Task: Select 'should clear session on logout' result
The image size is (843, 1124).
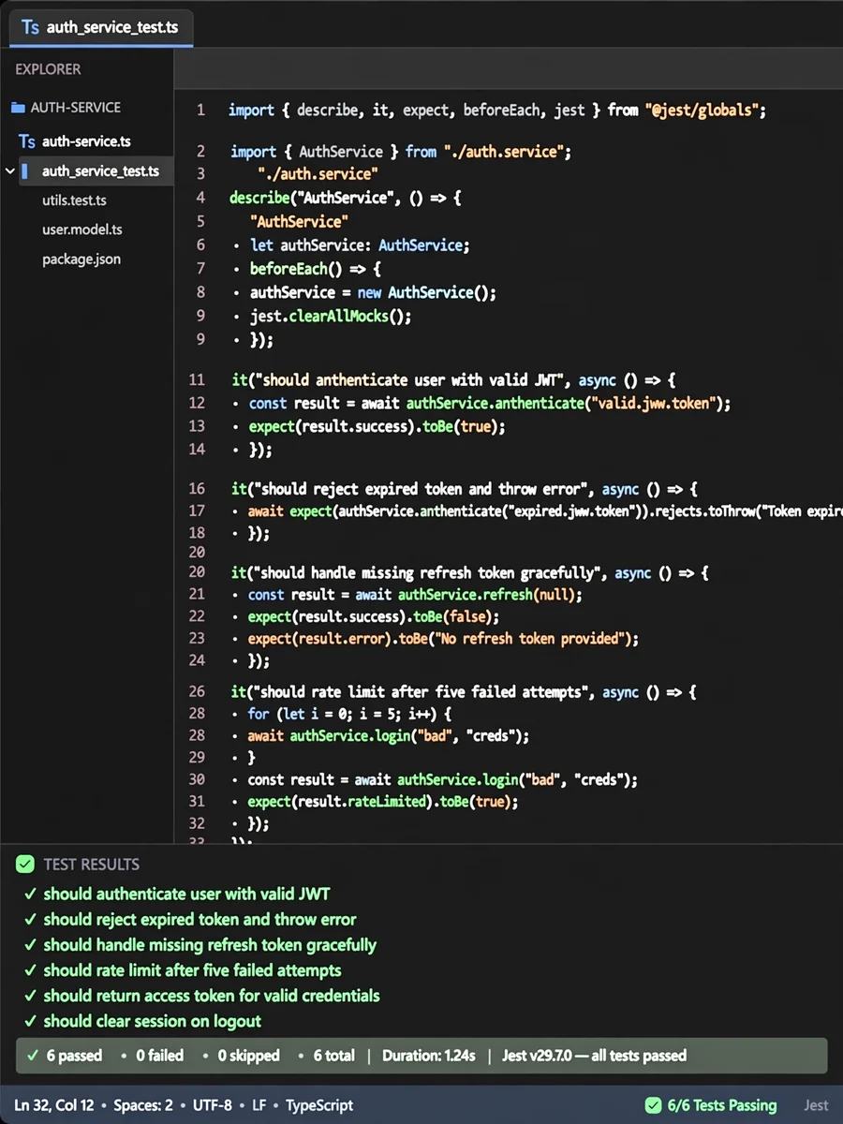Action: click(x=153, y=1021)
